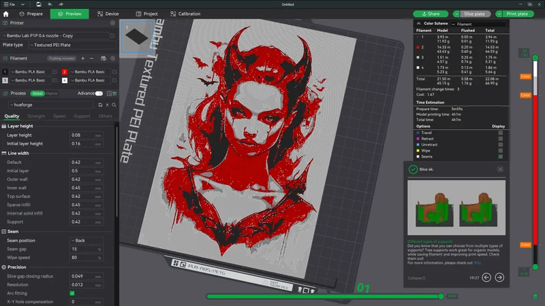Edit filament 3 preset
545x306 pixels.
55,80
